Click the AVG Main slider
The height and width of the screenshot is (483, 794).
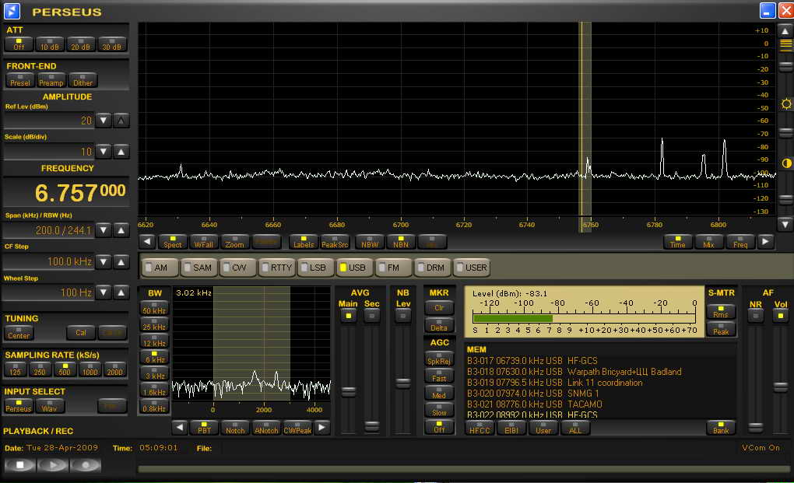349,391
